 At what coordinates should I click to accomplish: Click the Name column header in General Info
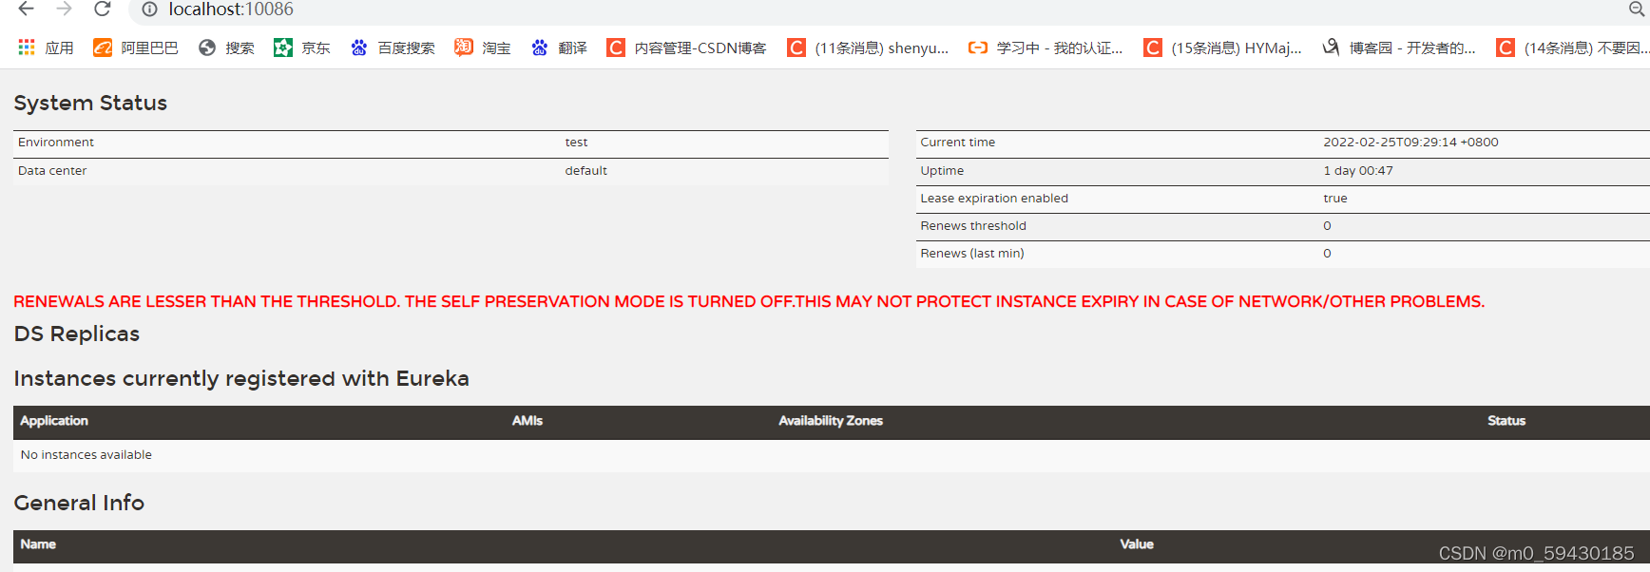pos(38,544)
